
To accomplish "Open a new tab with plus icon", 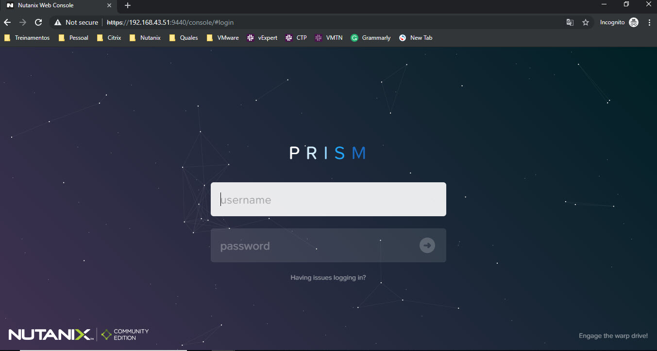I will click(128, 5).
